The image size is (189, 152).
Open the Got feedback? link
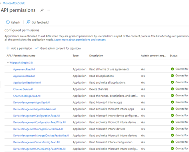tap(40, 22)
